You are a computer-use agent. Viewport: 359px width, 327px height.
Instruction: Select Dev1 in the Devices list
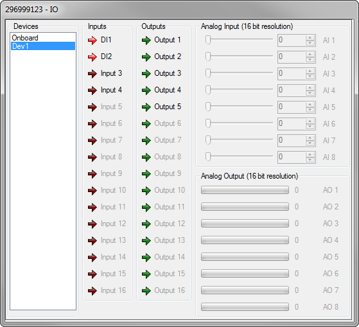(43, 46)
